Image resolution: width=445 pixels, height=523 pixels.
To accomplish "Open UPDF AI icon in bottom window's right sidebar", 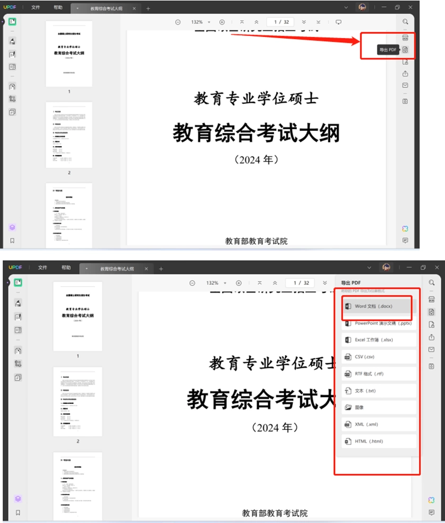I will pos(431,500).
